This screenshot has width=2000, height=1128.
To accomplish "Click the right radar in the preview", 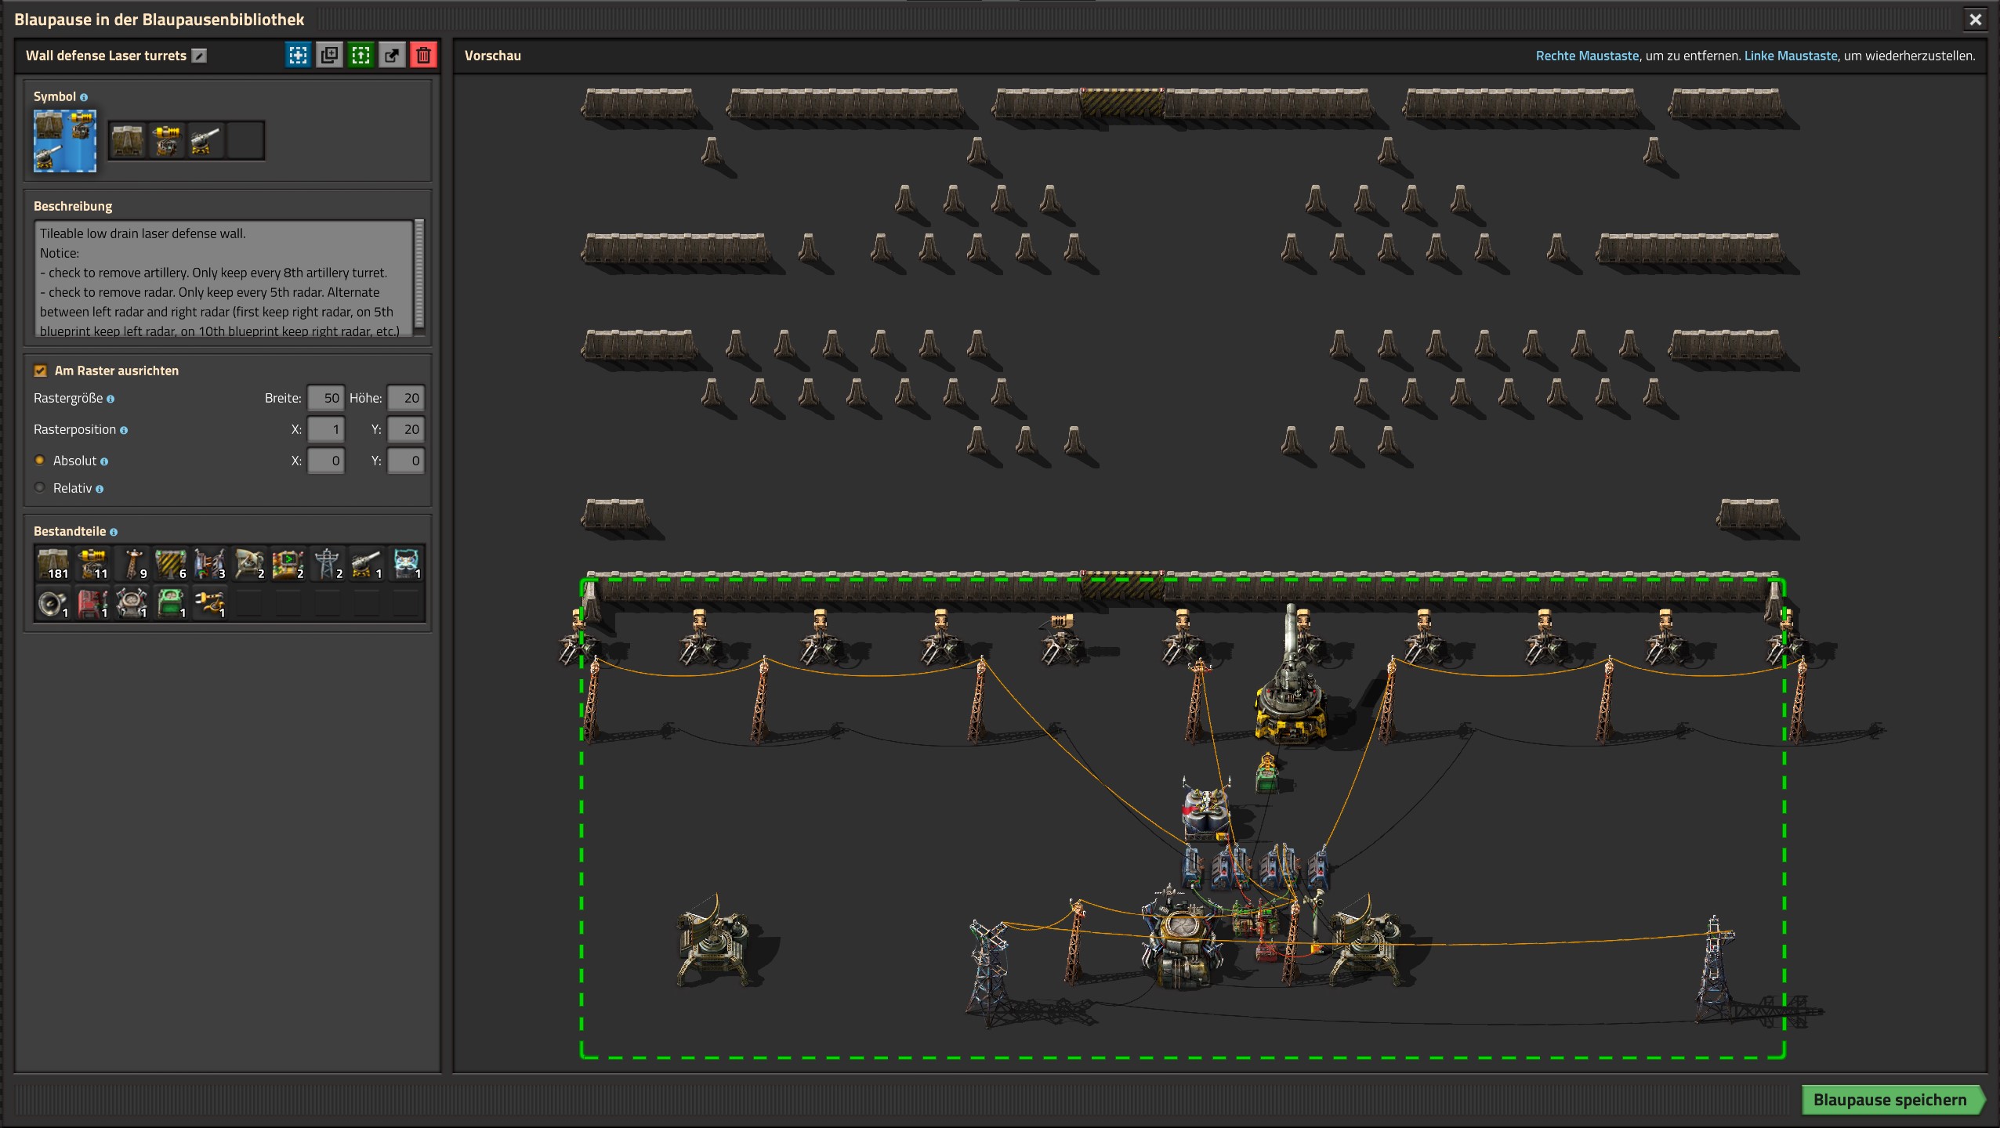I will tap(1365, 942).
